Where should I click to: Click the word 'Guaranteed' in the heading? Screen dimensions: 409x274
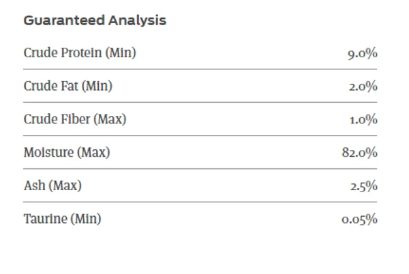(63, 20)
